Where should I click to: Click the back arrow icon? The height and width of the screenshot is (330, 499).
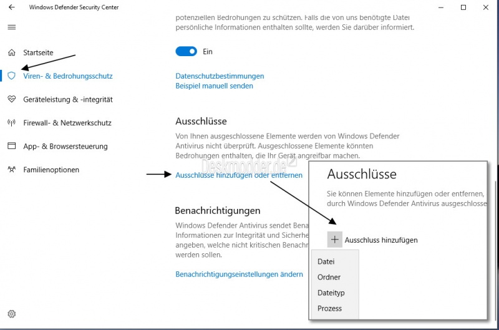point(11,7)
